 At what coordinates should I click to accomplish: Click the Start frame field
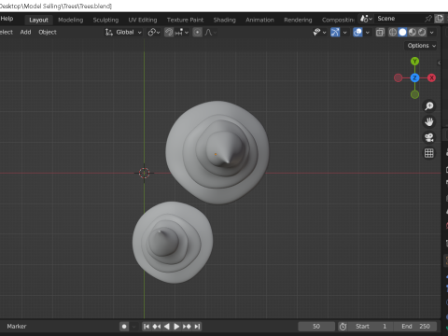[371, 327]
